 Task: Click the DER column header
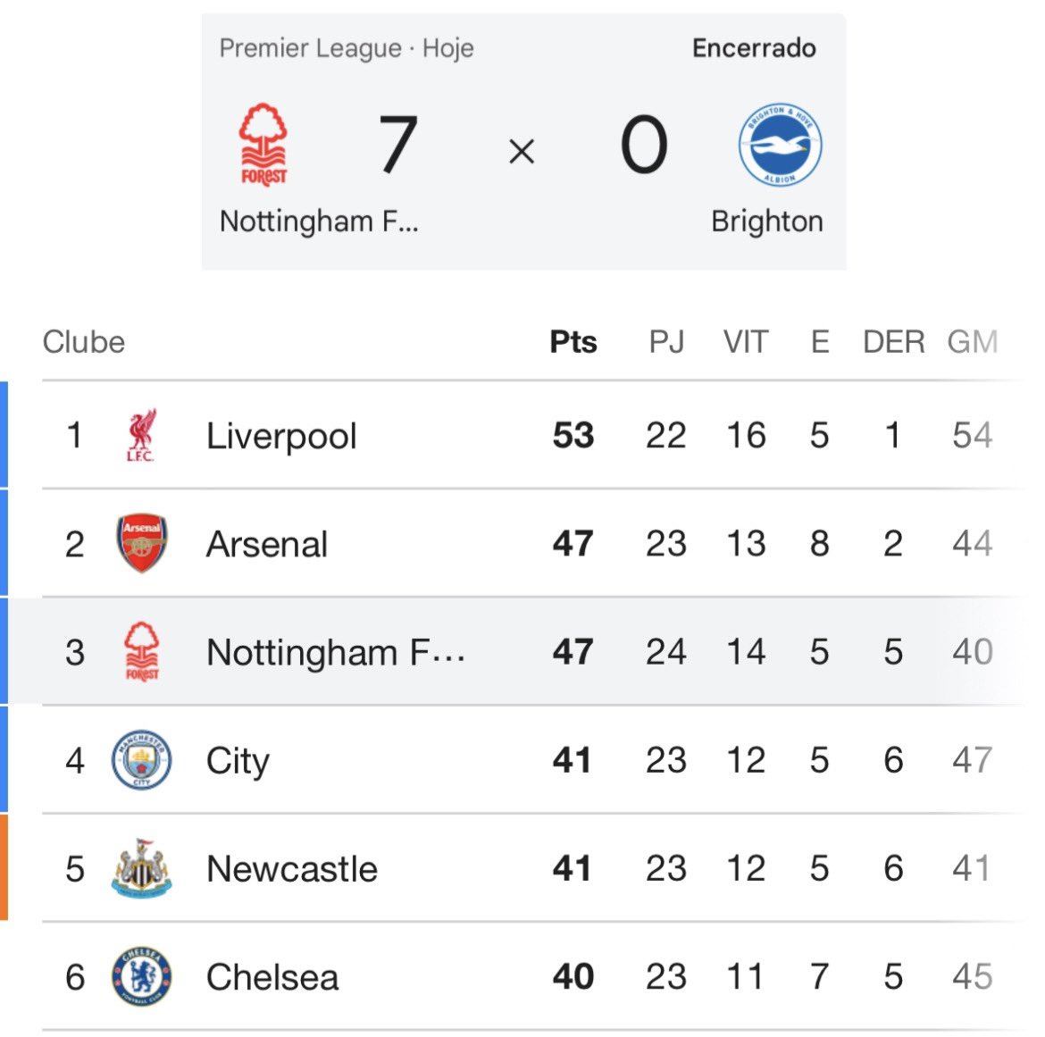894,342
